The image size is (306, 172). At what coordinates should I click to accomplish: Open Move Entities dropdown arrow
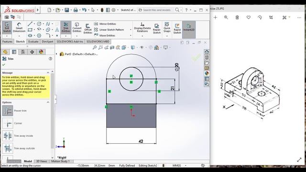point(131,35)
